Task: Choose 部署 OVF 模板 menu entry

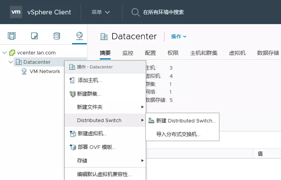Action: click(x=96, y=147)
